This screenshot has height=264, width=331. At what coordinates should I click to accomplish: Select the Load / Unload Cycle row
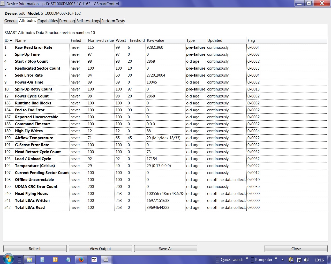165,159
